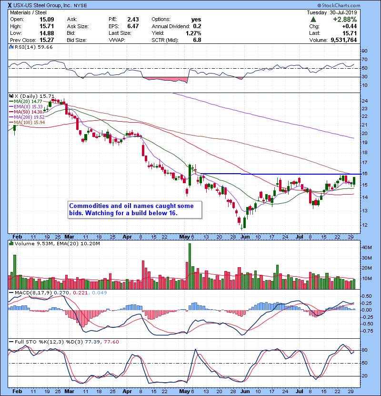The height and width of the screenshot is (396, 381).
Task: Click the P/E value 2.43
Action: click(133, 20)
